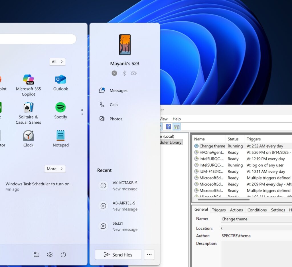Click the Send files button
Screen dimensions: 292x267
pyautogui.click(x=118, y=254)
